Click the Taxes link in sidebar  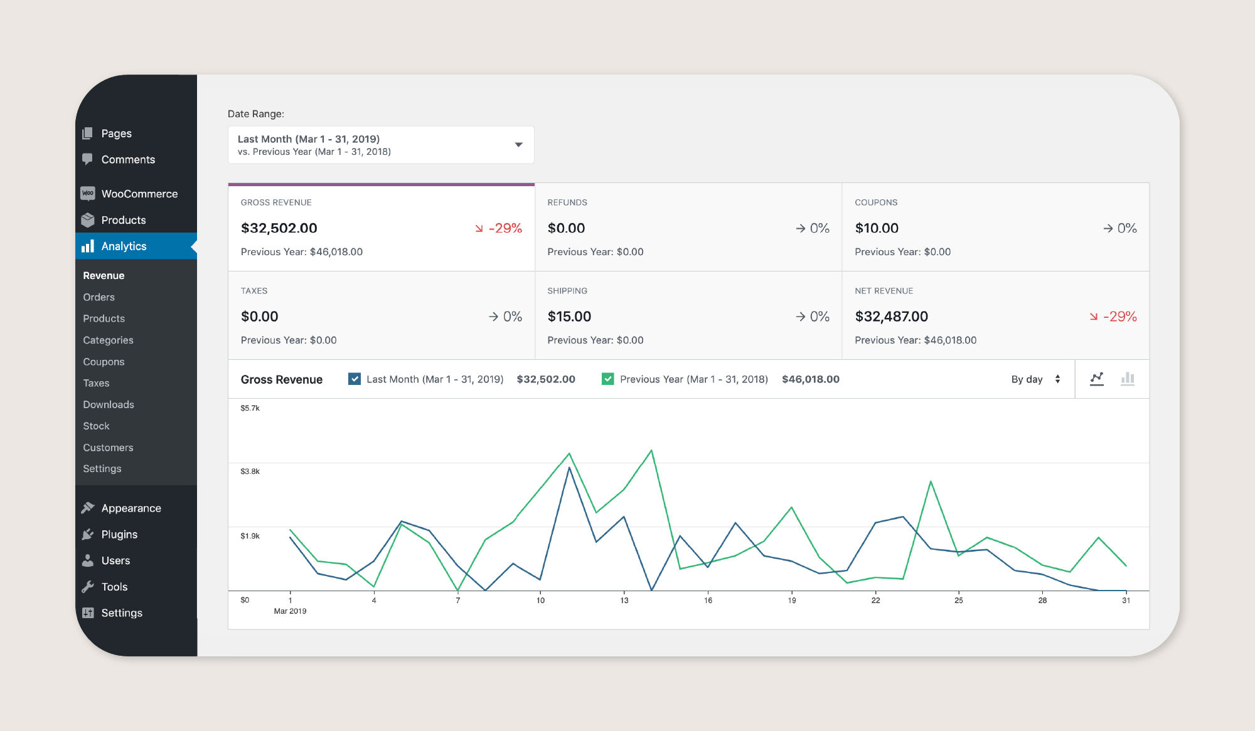96,382
